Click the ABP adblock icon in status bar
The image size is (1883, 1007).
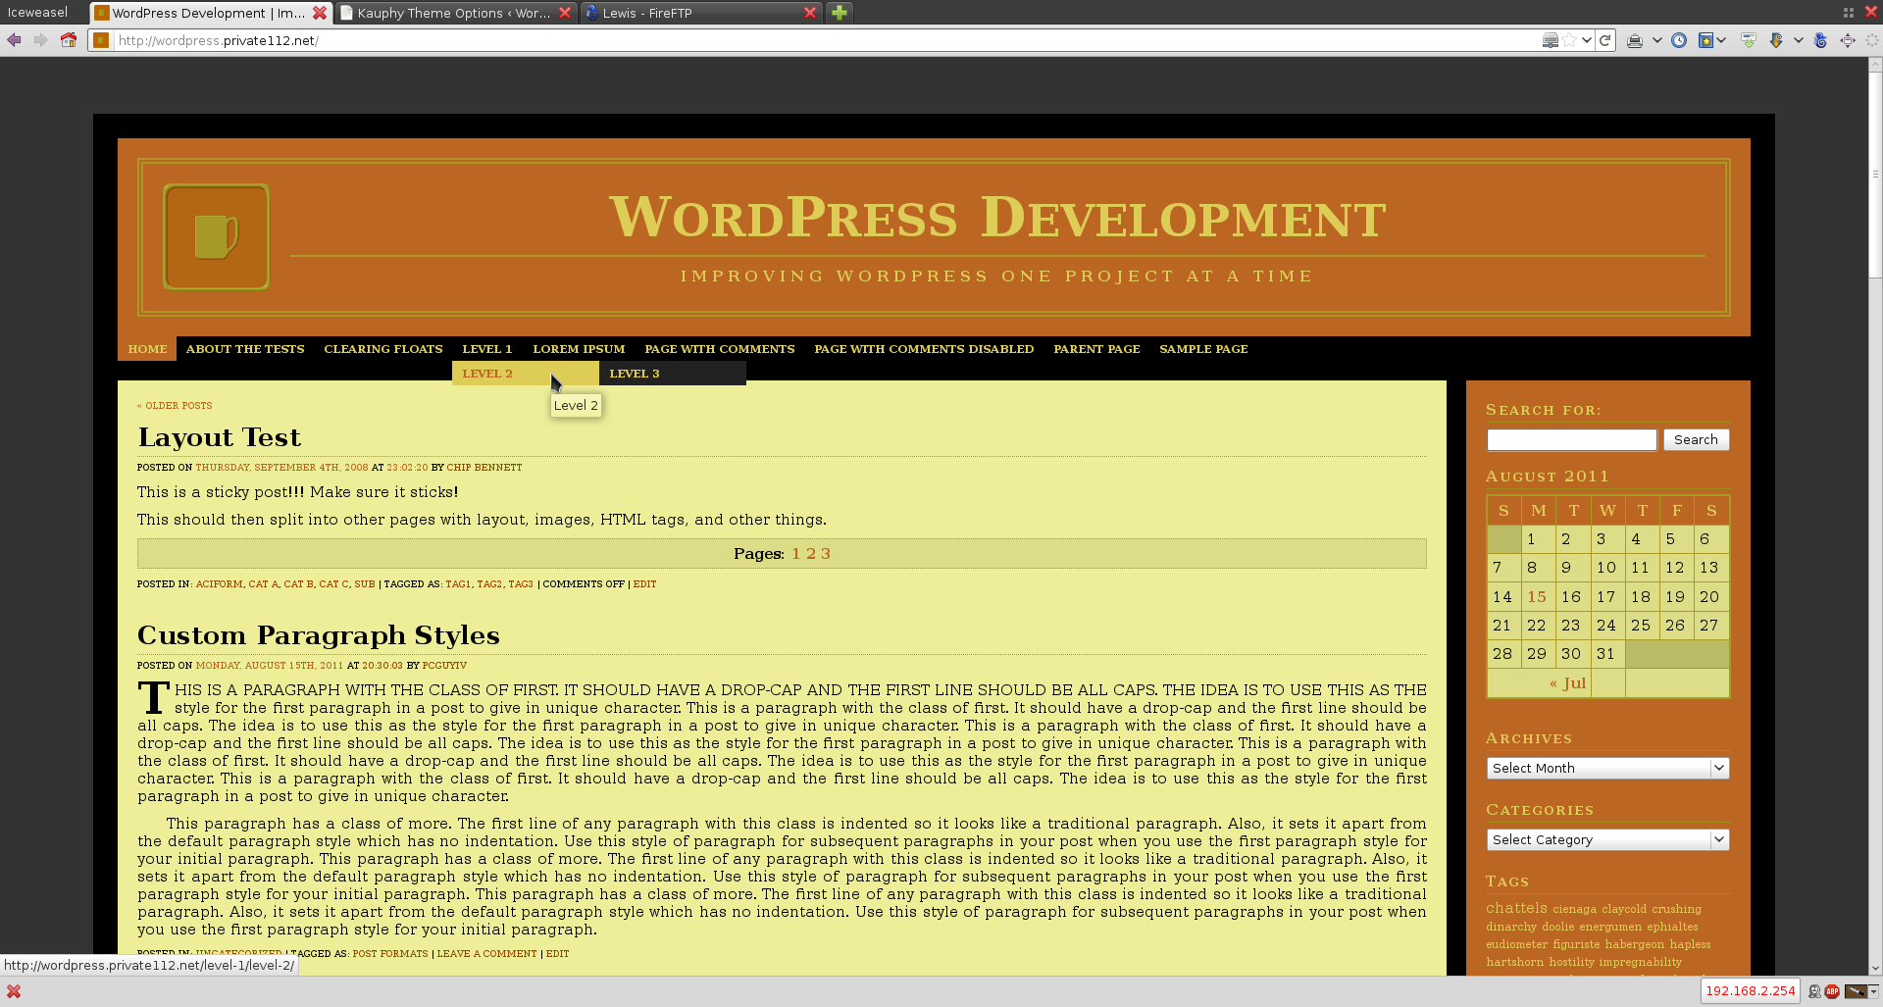coord(1832,991)
